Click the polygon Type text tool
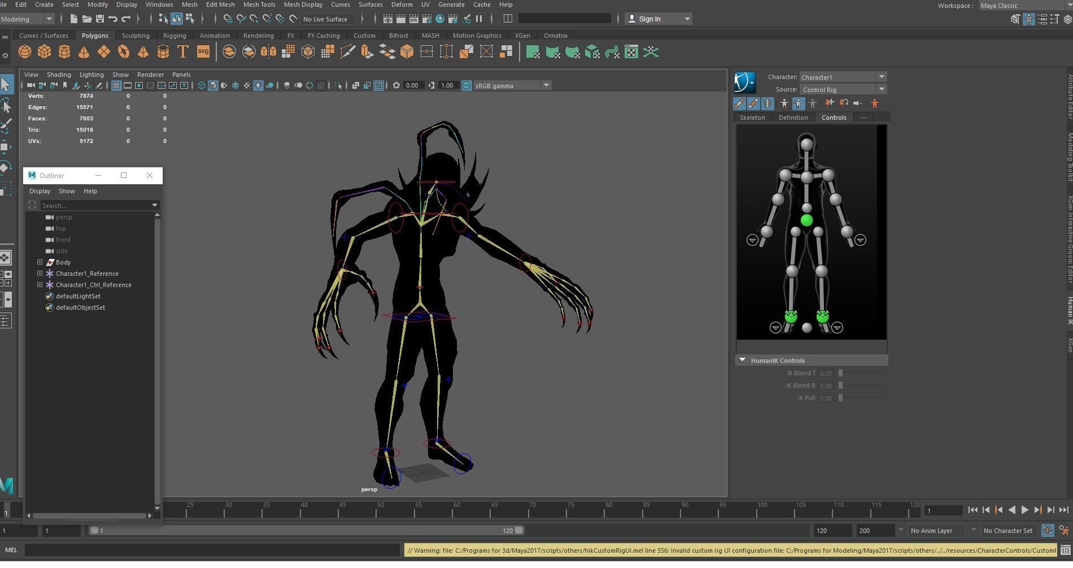Viewport: 1073px width, 568px height. 182,52
